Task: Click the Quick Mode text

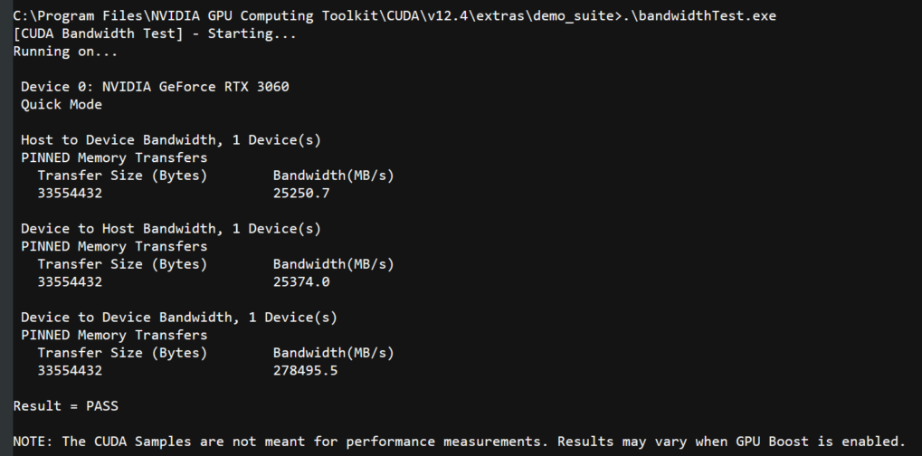Action: pos(62,105)
